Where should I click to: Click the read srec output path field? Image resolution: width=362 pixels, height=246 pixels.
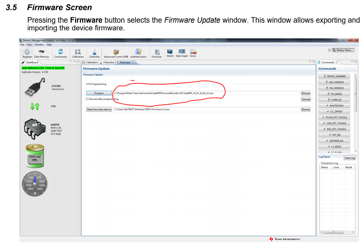(206, 109)
